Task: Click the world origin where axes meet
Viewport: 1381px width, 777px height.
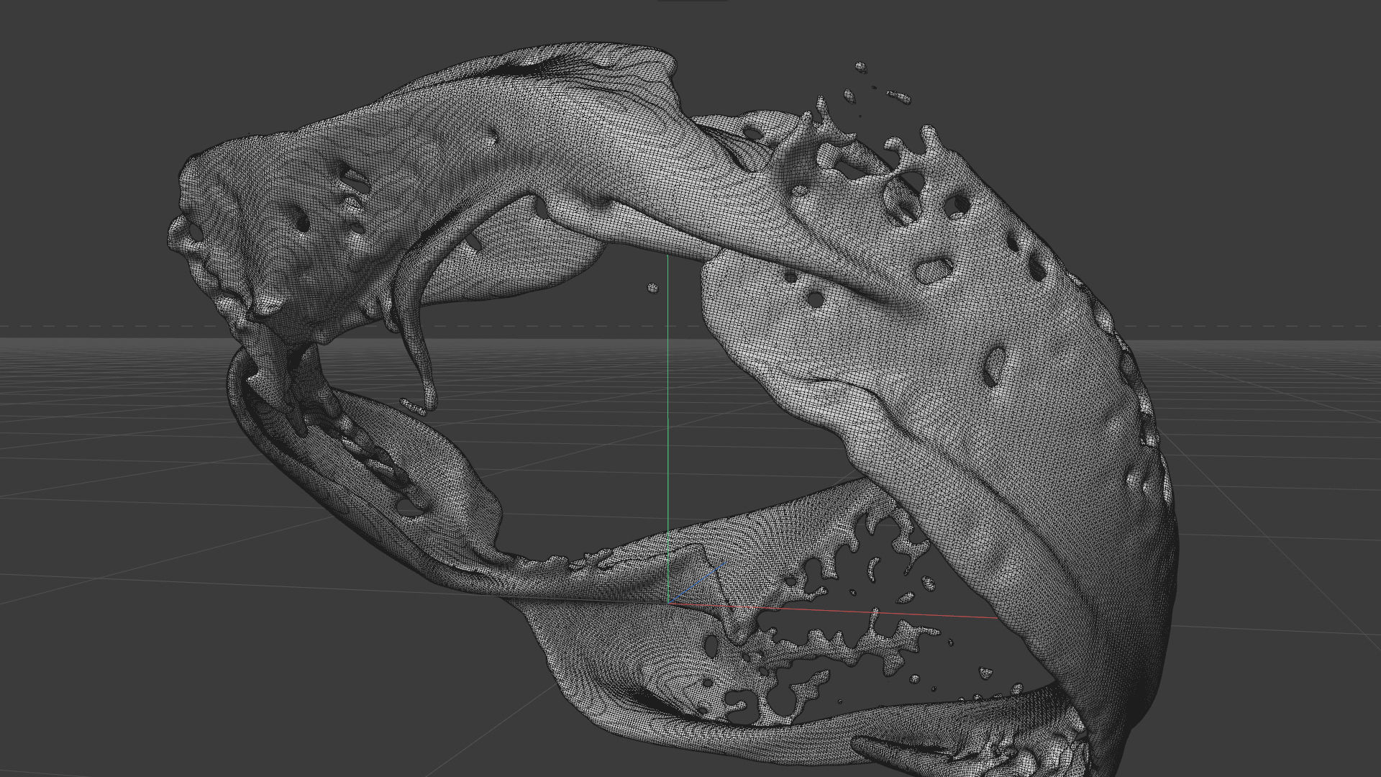Action: click(669, 602)
